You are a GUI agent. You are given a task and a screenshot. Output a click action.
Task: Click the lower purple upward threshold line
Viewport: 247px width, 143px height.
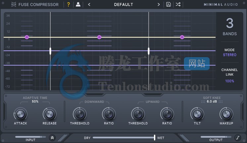point(110,65)
